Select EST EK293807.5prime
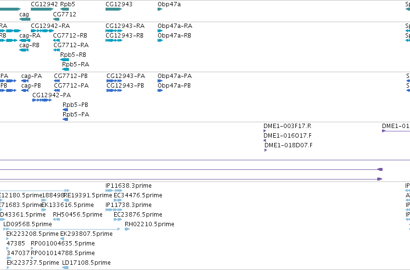 click(x=62, y=239)
